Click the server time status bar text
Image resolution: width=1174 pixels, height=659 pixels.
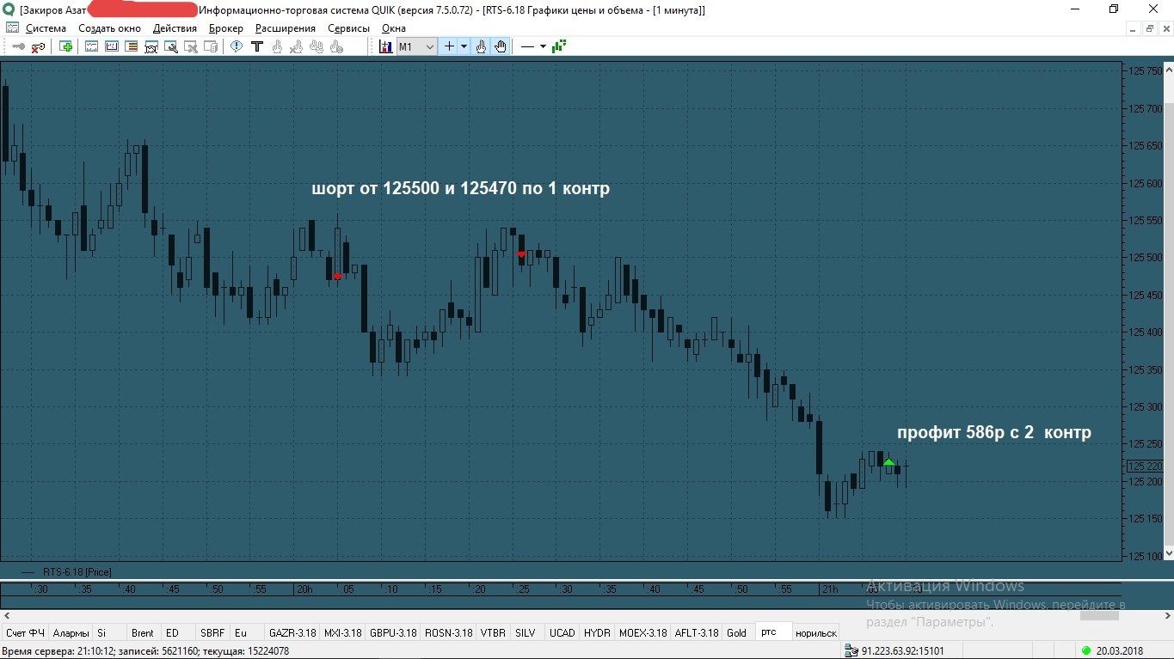coord(146,650)
